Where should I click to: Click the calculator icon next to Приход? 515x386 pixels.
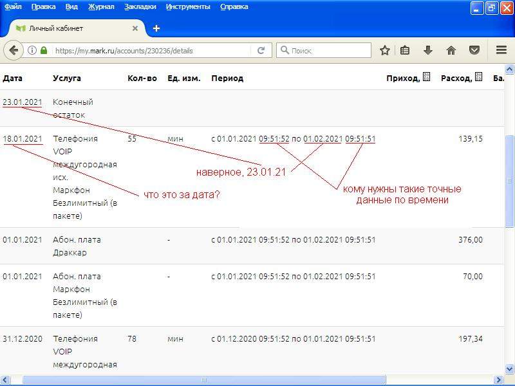[x=426, y=78]
